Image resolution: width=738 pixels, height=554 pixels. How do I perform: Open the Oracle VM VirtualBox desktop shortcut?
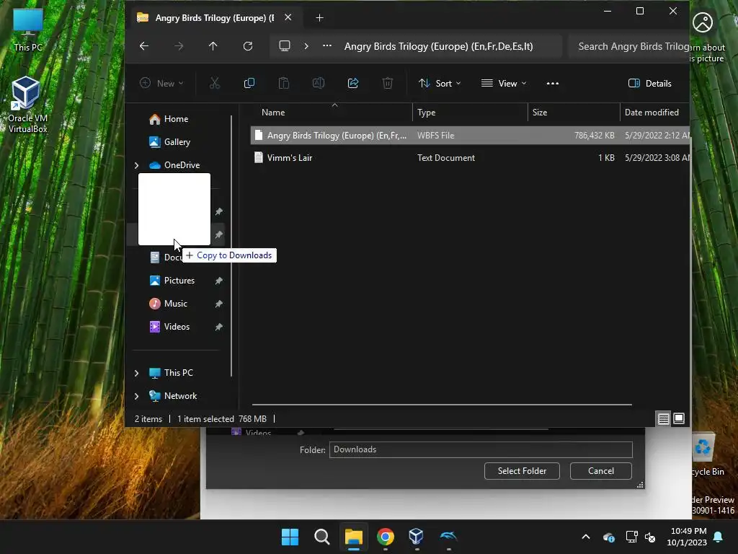pos(28,105)
